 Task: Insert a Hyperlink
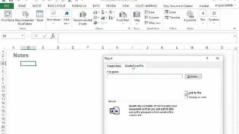(x=190, y=16)
